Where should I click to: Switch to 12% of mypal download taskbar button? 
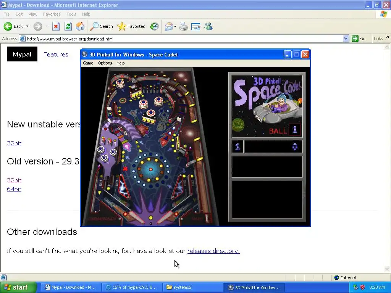(x=132, y=287)
